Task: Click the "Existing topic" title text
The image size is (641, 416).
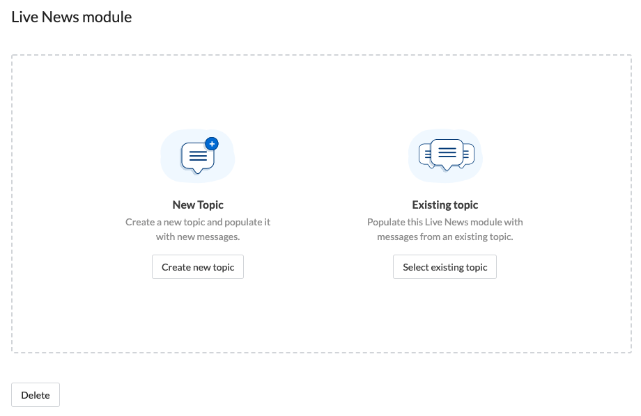Action: coord(445,205)
